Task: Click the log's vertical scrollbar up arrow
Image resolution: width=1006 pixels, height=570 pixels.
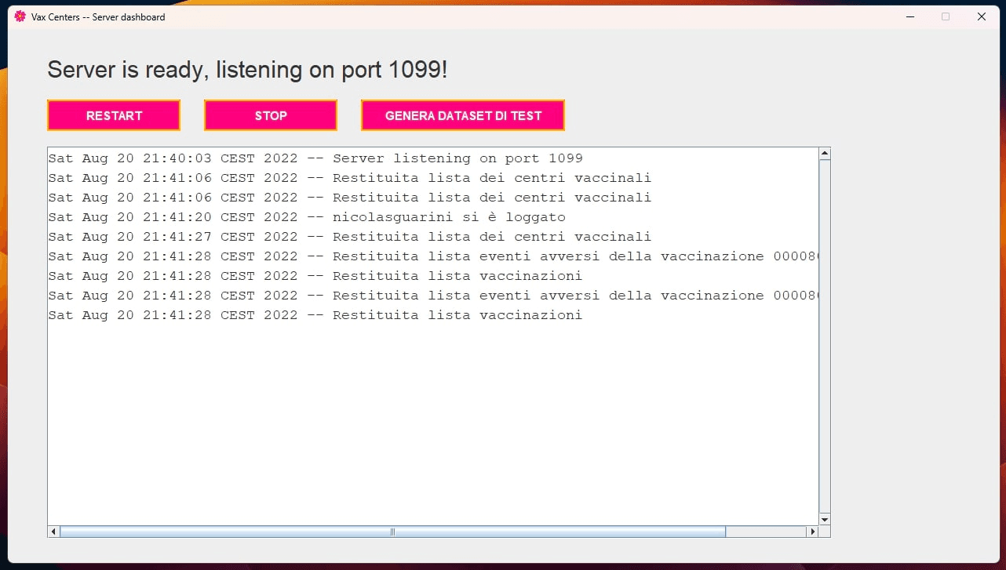Action: click(x=824, y=154)
